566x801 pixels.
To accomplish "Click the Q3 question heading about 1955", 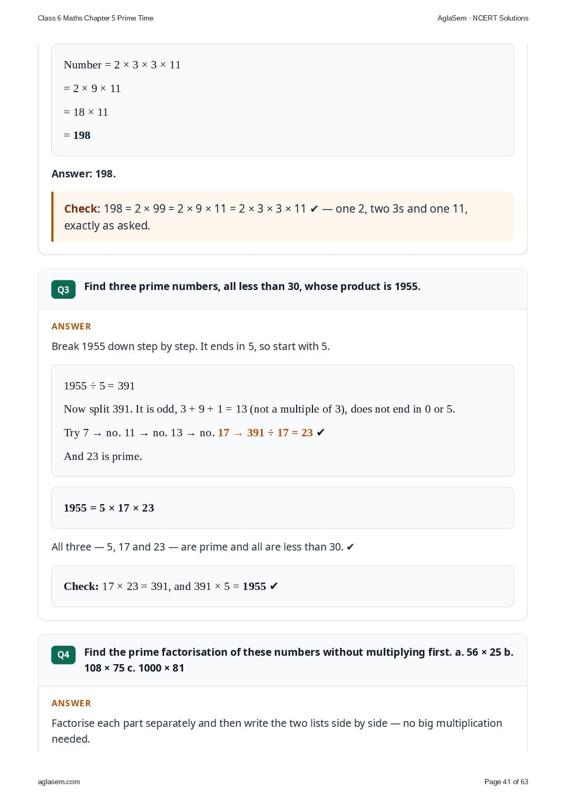I will pyautogui.click(x=252, y=286).
